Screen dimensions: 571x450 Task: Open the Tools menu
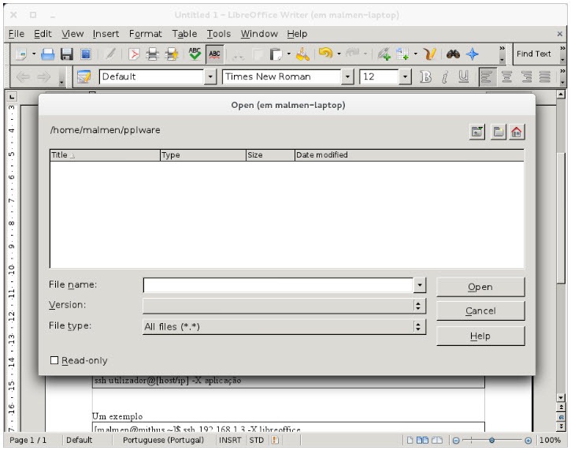coord(218,34)
